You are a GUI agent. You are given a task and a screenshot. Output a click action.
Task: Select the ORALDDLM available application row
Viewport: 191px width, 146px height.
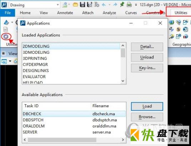[74, 126]
